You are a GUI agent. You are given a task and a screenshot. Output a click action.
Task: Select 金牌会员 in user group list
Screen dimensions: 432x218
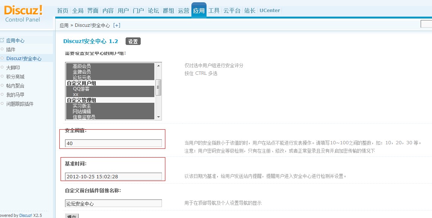110,72
